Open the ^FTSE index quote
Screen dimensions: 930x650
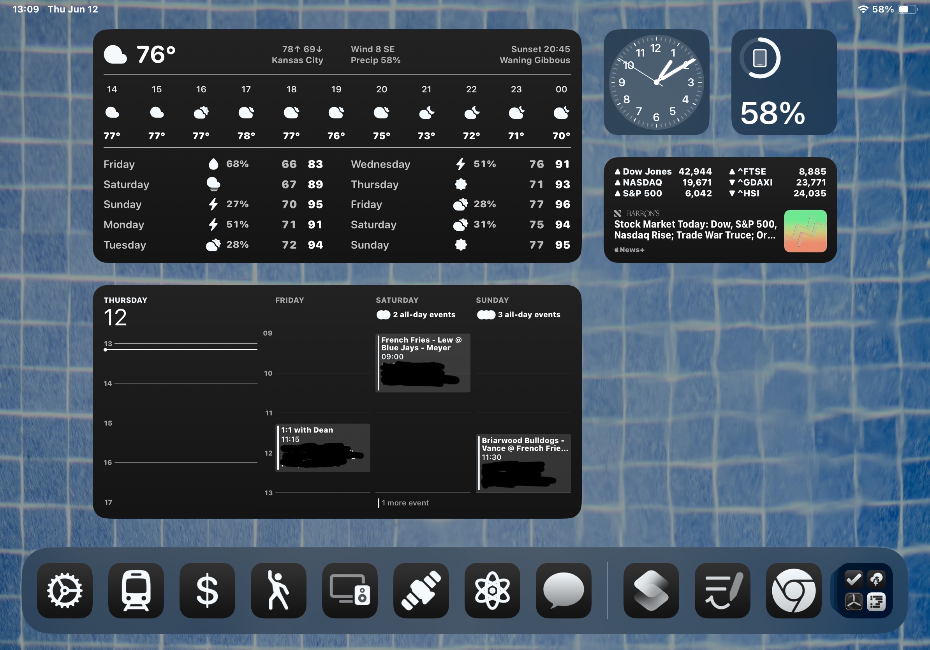(x=778, y=171)
